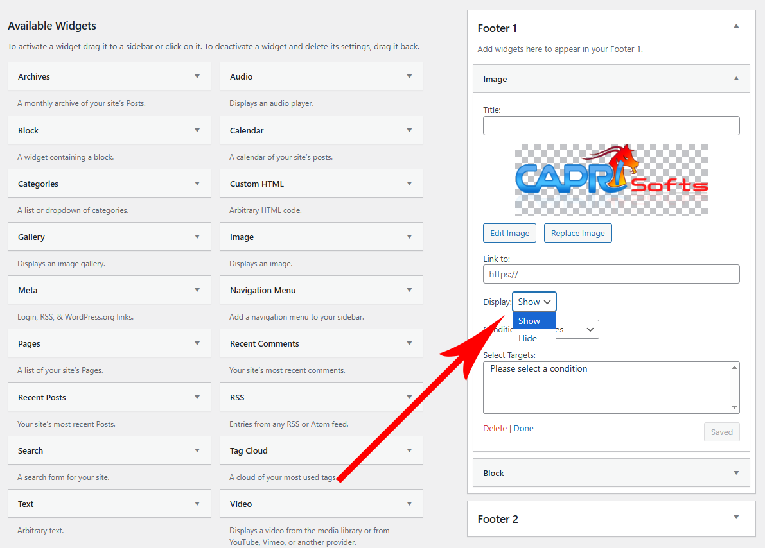Expand the Archives widget arrow
Image resolution: width=765 pixels, height=548 pixels.
(197, 76)
